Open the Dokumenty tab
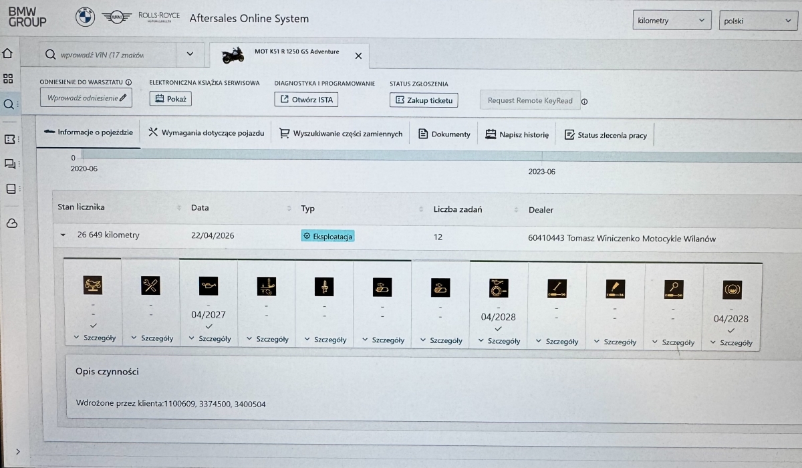The image size is (802, 468). [444, 134]
